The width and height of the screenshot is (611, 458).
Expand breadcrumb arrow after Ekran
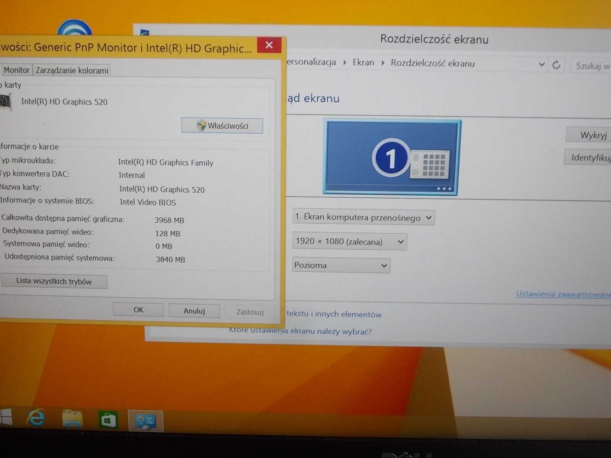point(383,63)
